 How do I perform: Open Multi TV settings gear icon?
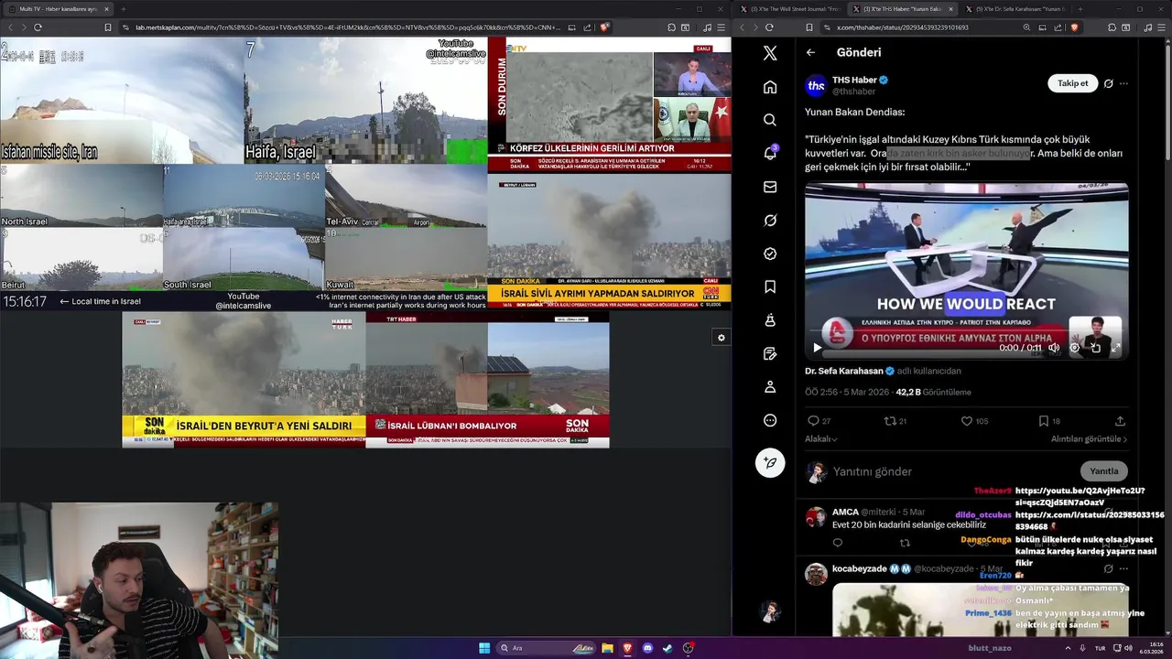[722, 338]
